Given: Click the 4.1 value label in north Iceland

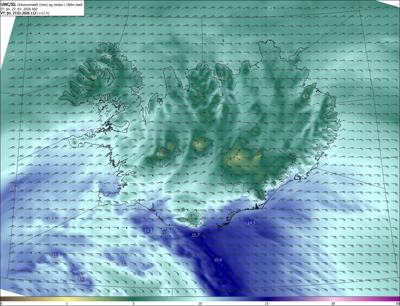Looking at the screenshot, I should (224, 78).
